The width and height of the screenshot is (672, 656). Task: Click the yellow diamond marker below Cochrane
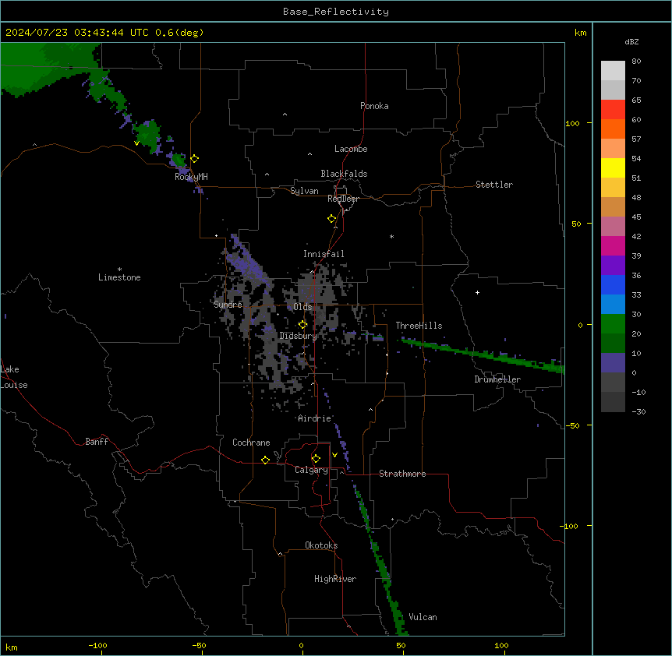pos(265,460)
